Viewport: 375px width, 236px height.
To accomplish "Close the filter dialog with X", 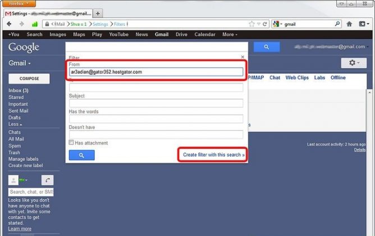I will (243, 57).
